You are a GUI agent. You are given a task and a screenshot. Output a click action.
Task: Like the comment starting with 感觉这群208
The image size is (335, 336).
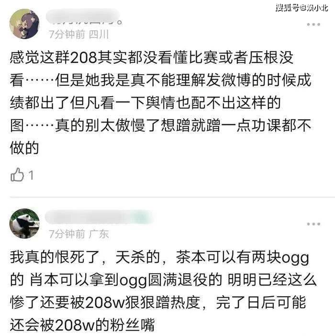click(x=17, y=175)
